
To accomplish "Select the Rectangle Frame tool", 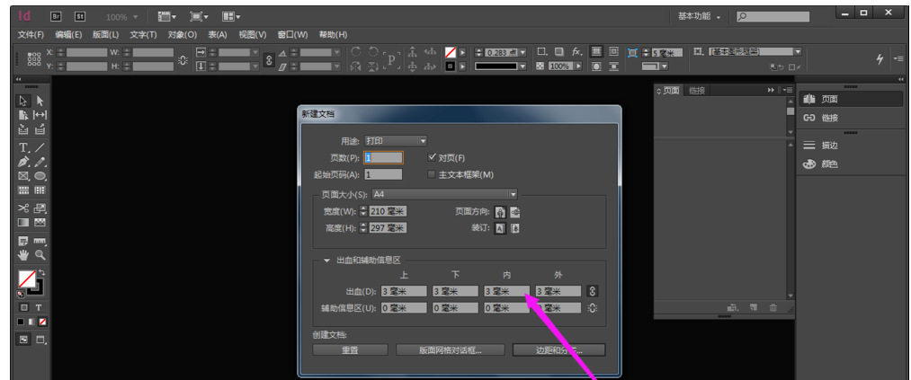I will [x=23, y=175].
